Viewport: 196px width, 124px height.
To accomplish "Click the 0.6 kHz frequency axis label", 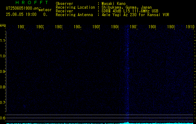I will tap(2, 118).
